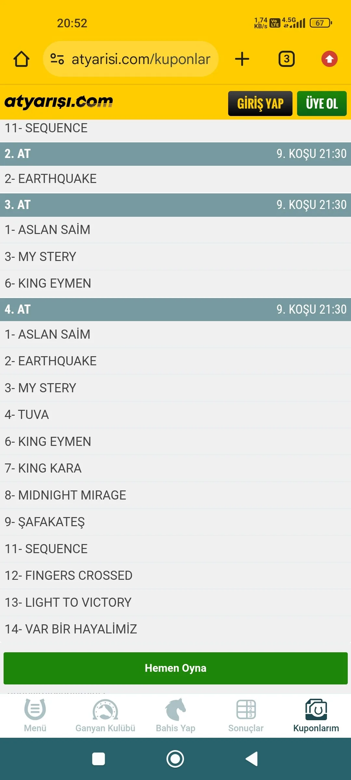Image resolution: width=351 pixels, height=780 pixels.
Task: Open a new browser tab
Action: click(x=242, y=59)
